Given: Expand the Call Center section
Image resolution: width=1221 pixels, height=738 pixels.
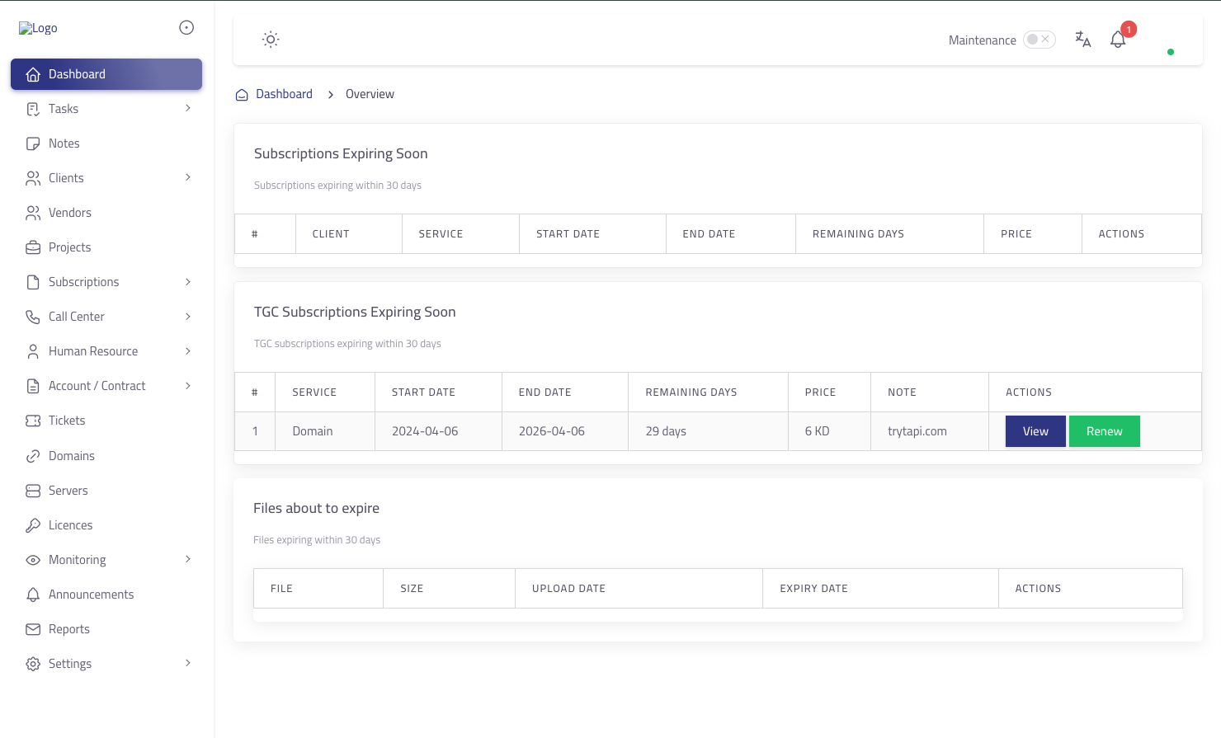Looking at the screenshot, I should (x=187, y=316).
